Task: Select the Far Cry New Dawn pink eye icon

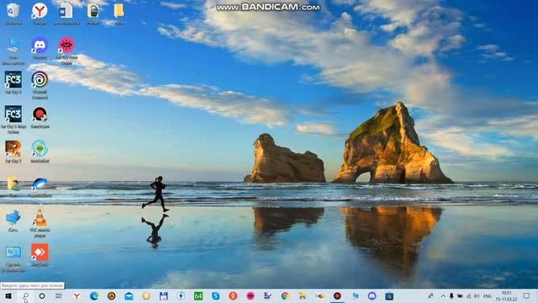Action: (66, 45)
